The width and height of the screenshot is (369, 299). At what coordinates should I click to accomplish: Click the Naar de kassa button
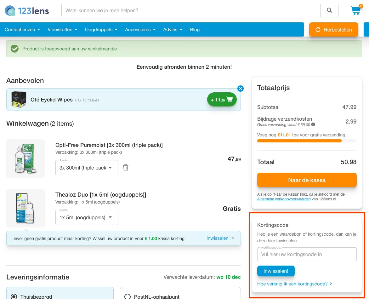pos(307,180)
